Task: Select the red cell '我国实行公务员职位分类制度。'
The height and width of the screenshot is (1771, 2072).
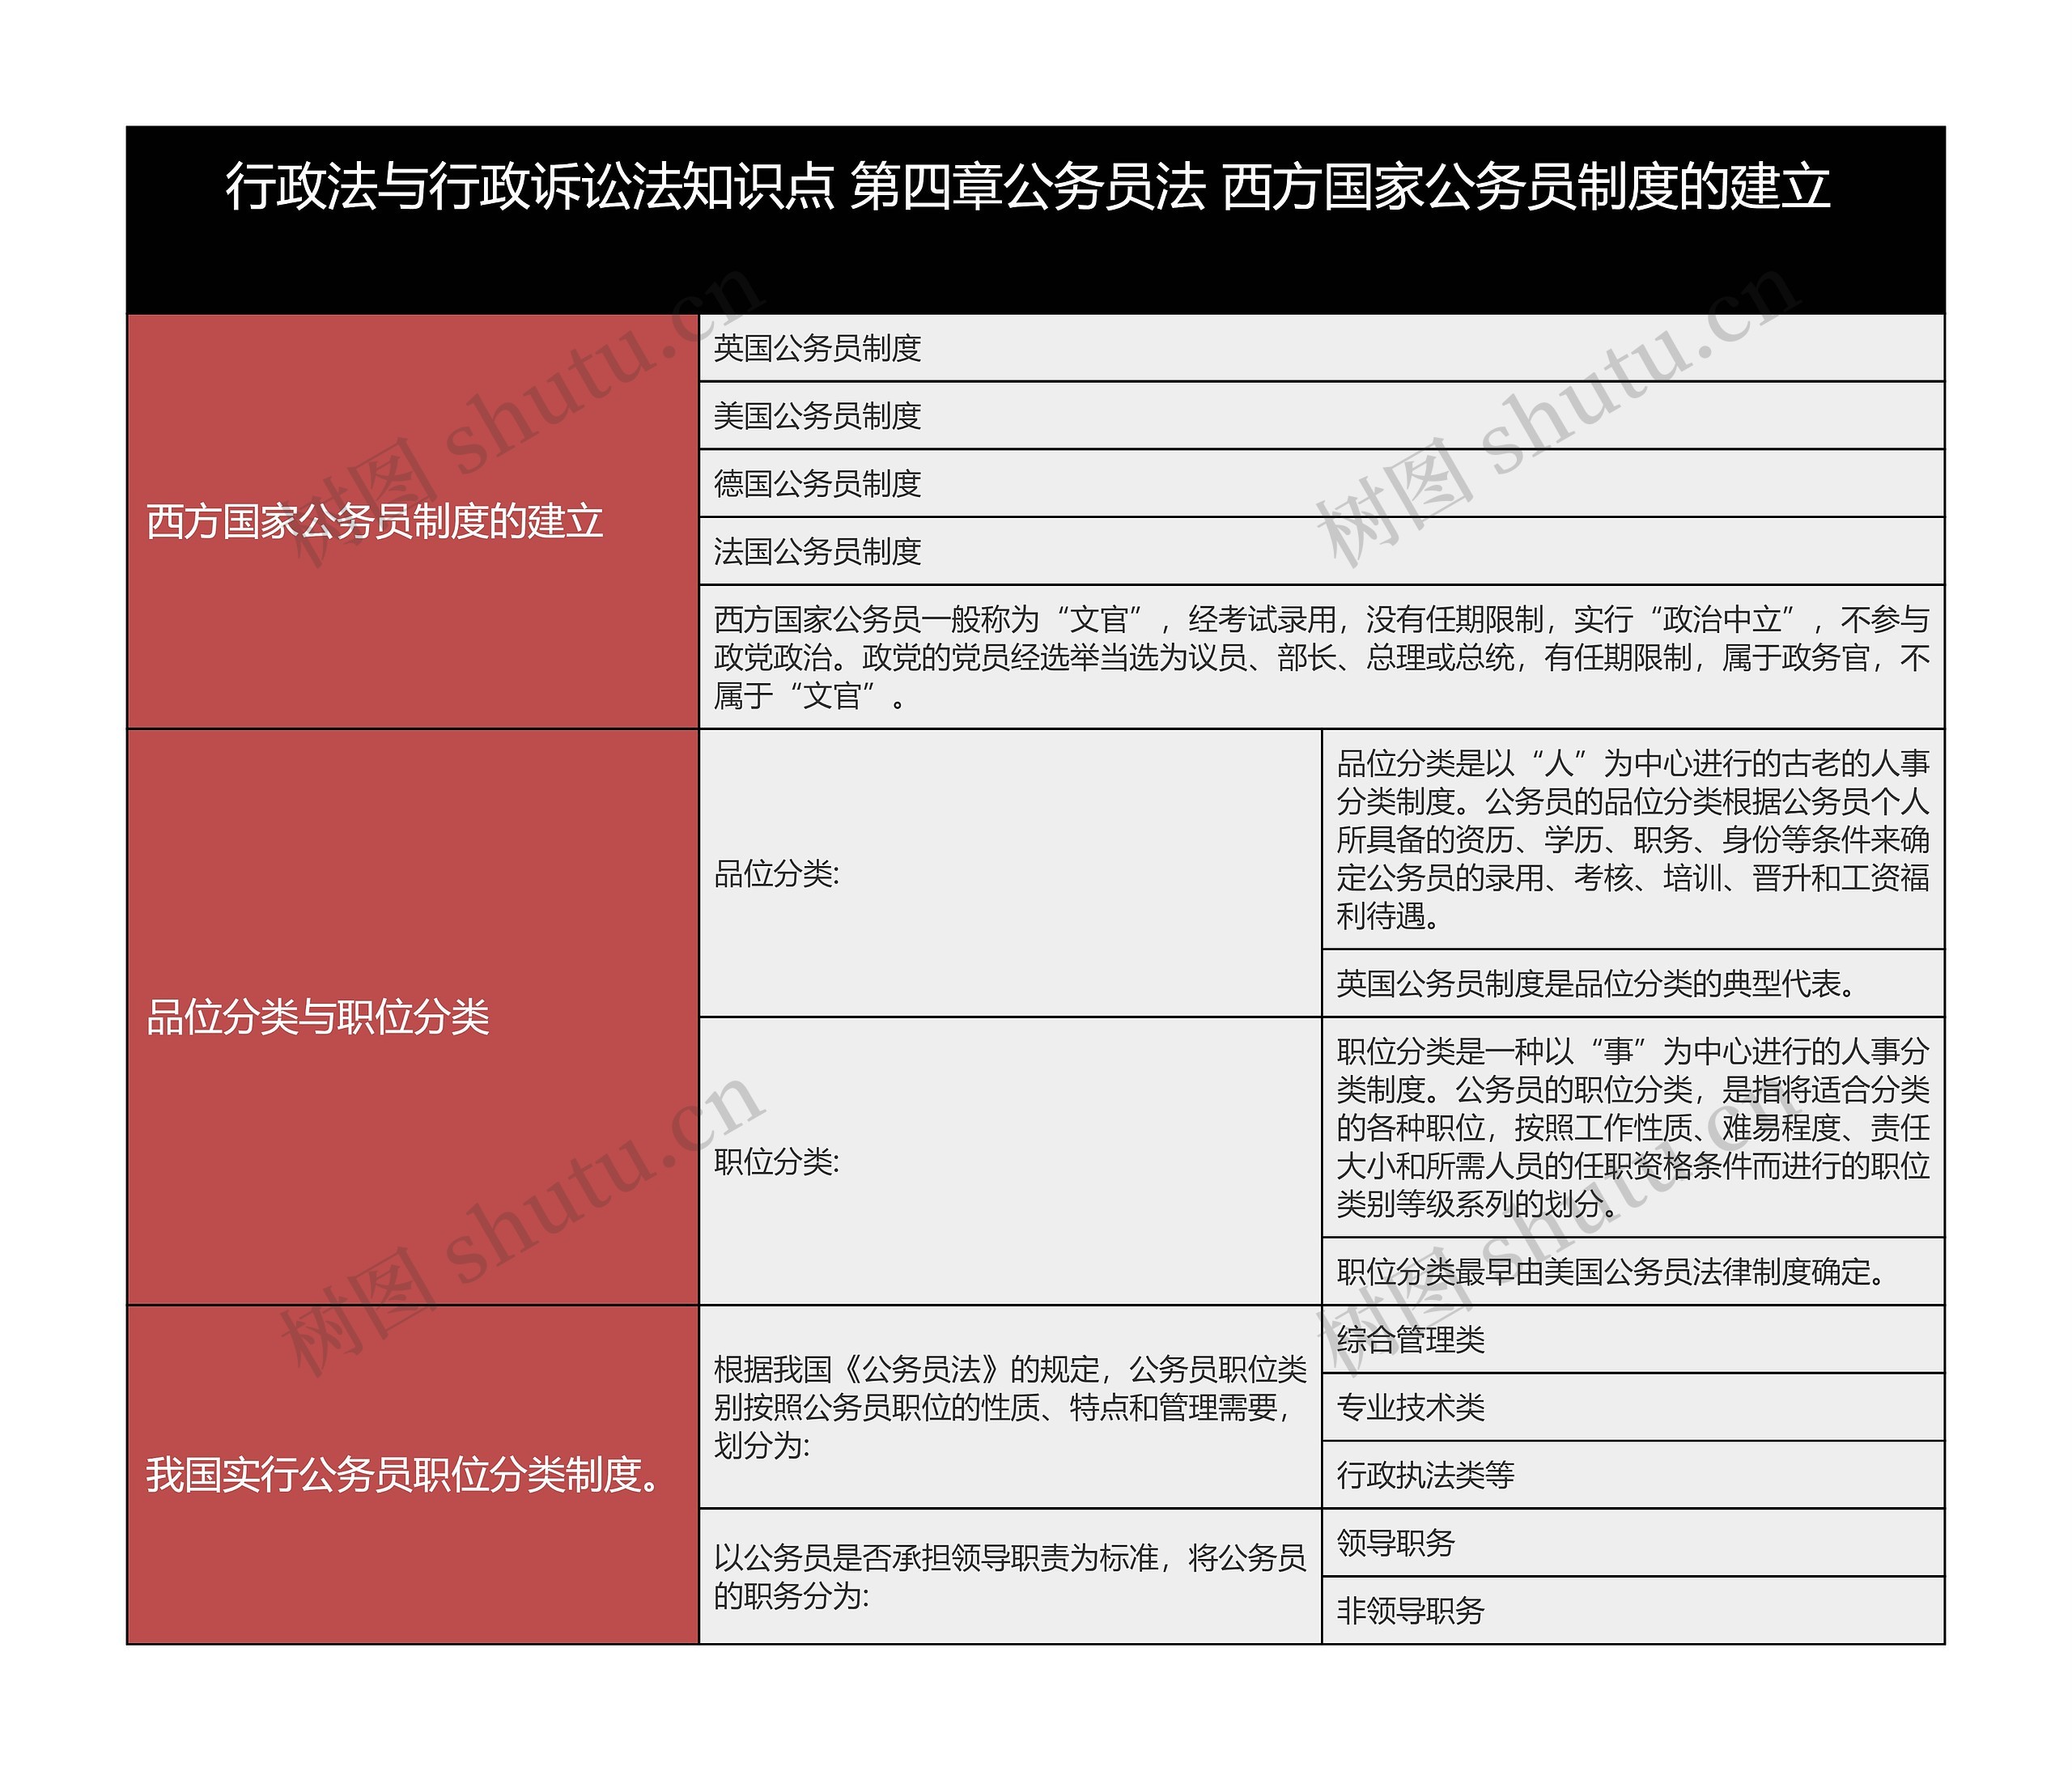Action: tap(412, 1475)
